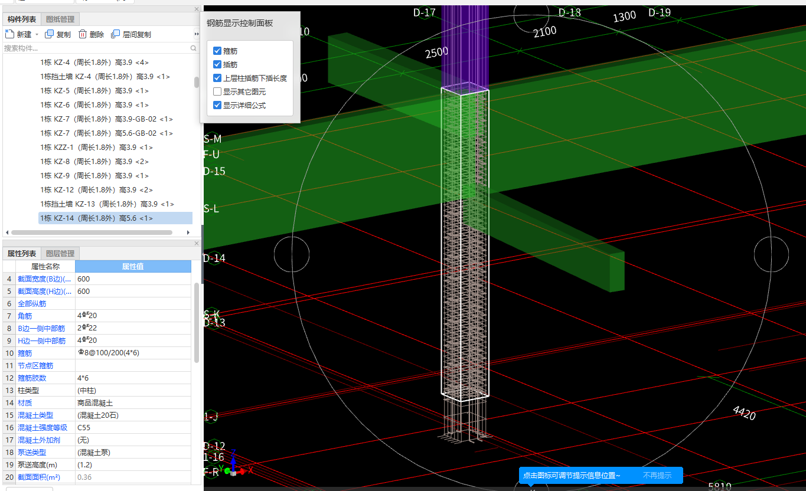Image resolution: width=806 pixels, height=491 pixels.
Task: Switch to the 属性列表 tab
Action: tap(22, 254)
